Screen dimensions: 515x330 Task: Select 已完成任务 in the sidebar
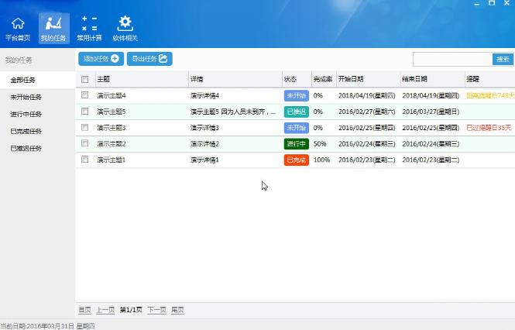click(x=26, y=132)
